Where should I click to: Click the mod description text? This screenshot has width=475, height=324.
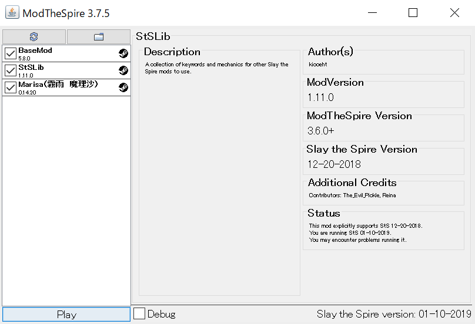[216, 67]
